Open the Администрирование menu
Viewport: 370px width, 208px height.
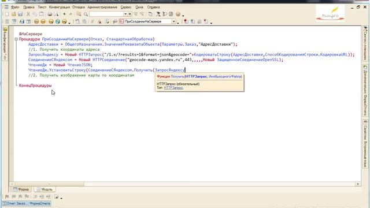coord(102,7)
